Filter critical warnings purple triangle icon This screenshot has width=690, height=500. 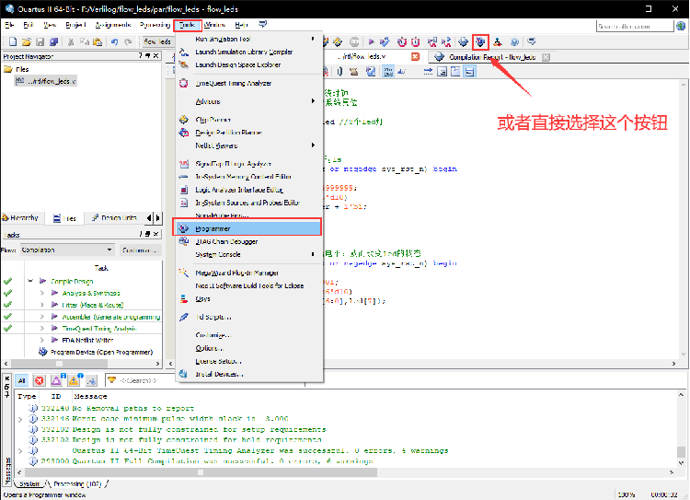pos(57,380)
